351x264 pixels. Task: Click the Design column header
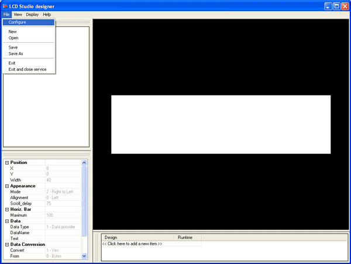tap(138, 237)
